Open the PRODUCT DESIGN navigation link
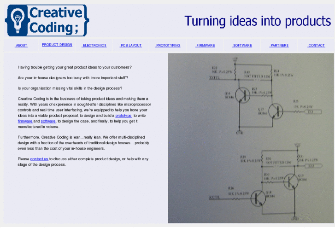Screen dimensions: 335x251 57,45
